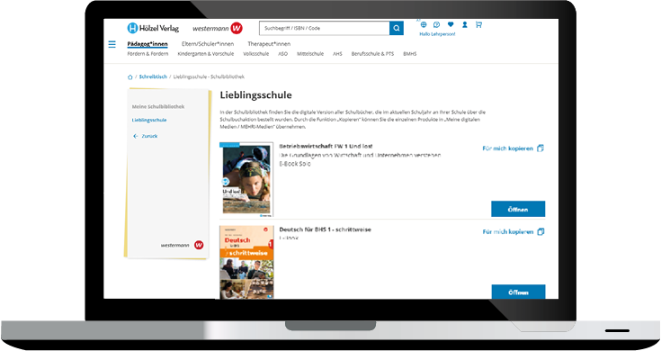The height and width of the screenshot is (351, 661).
Task: Open Volksschule menu item
Action: point(256,54)
